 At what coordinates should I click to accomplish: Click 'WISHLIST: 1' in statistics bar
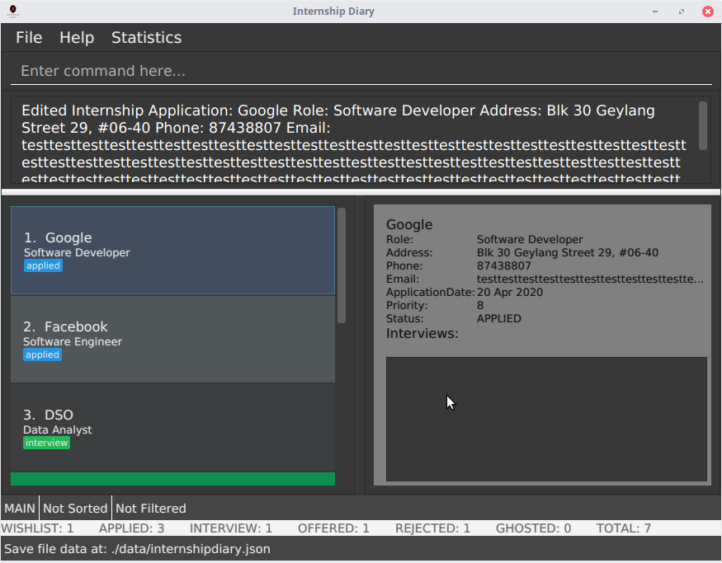tap(37, 528)
